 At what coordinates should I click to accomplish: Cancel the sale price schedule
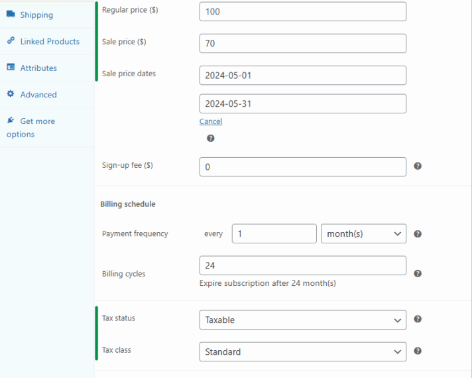(211, 121)
